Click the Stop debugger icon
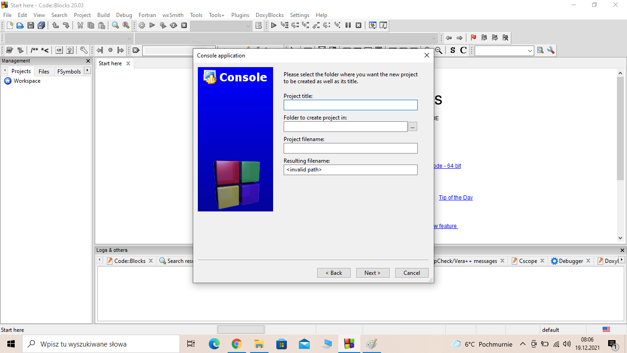The height and width of the screenshot is (353, 627). [x=358, y=26]
